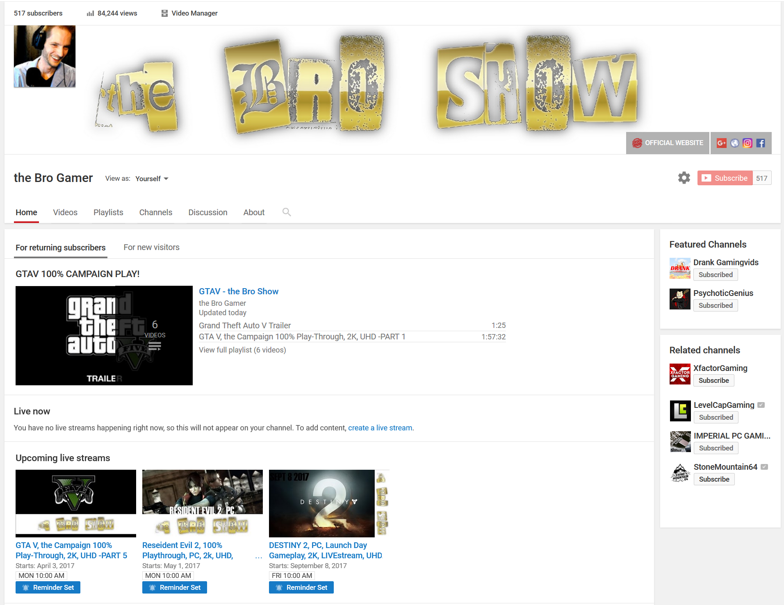Click 'the Bro Gamer' playlist author link
The image size is (784, 605).
point(222,303)
